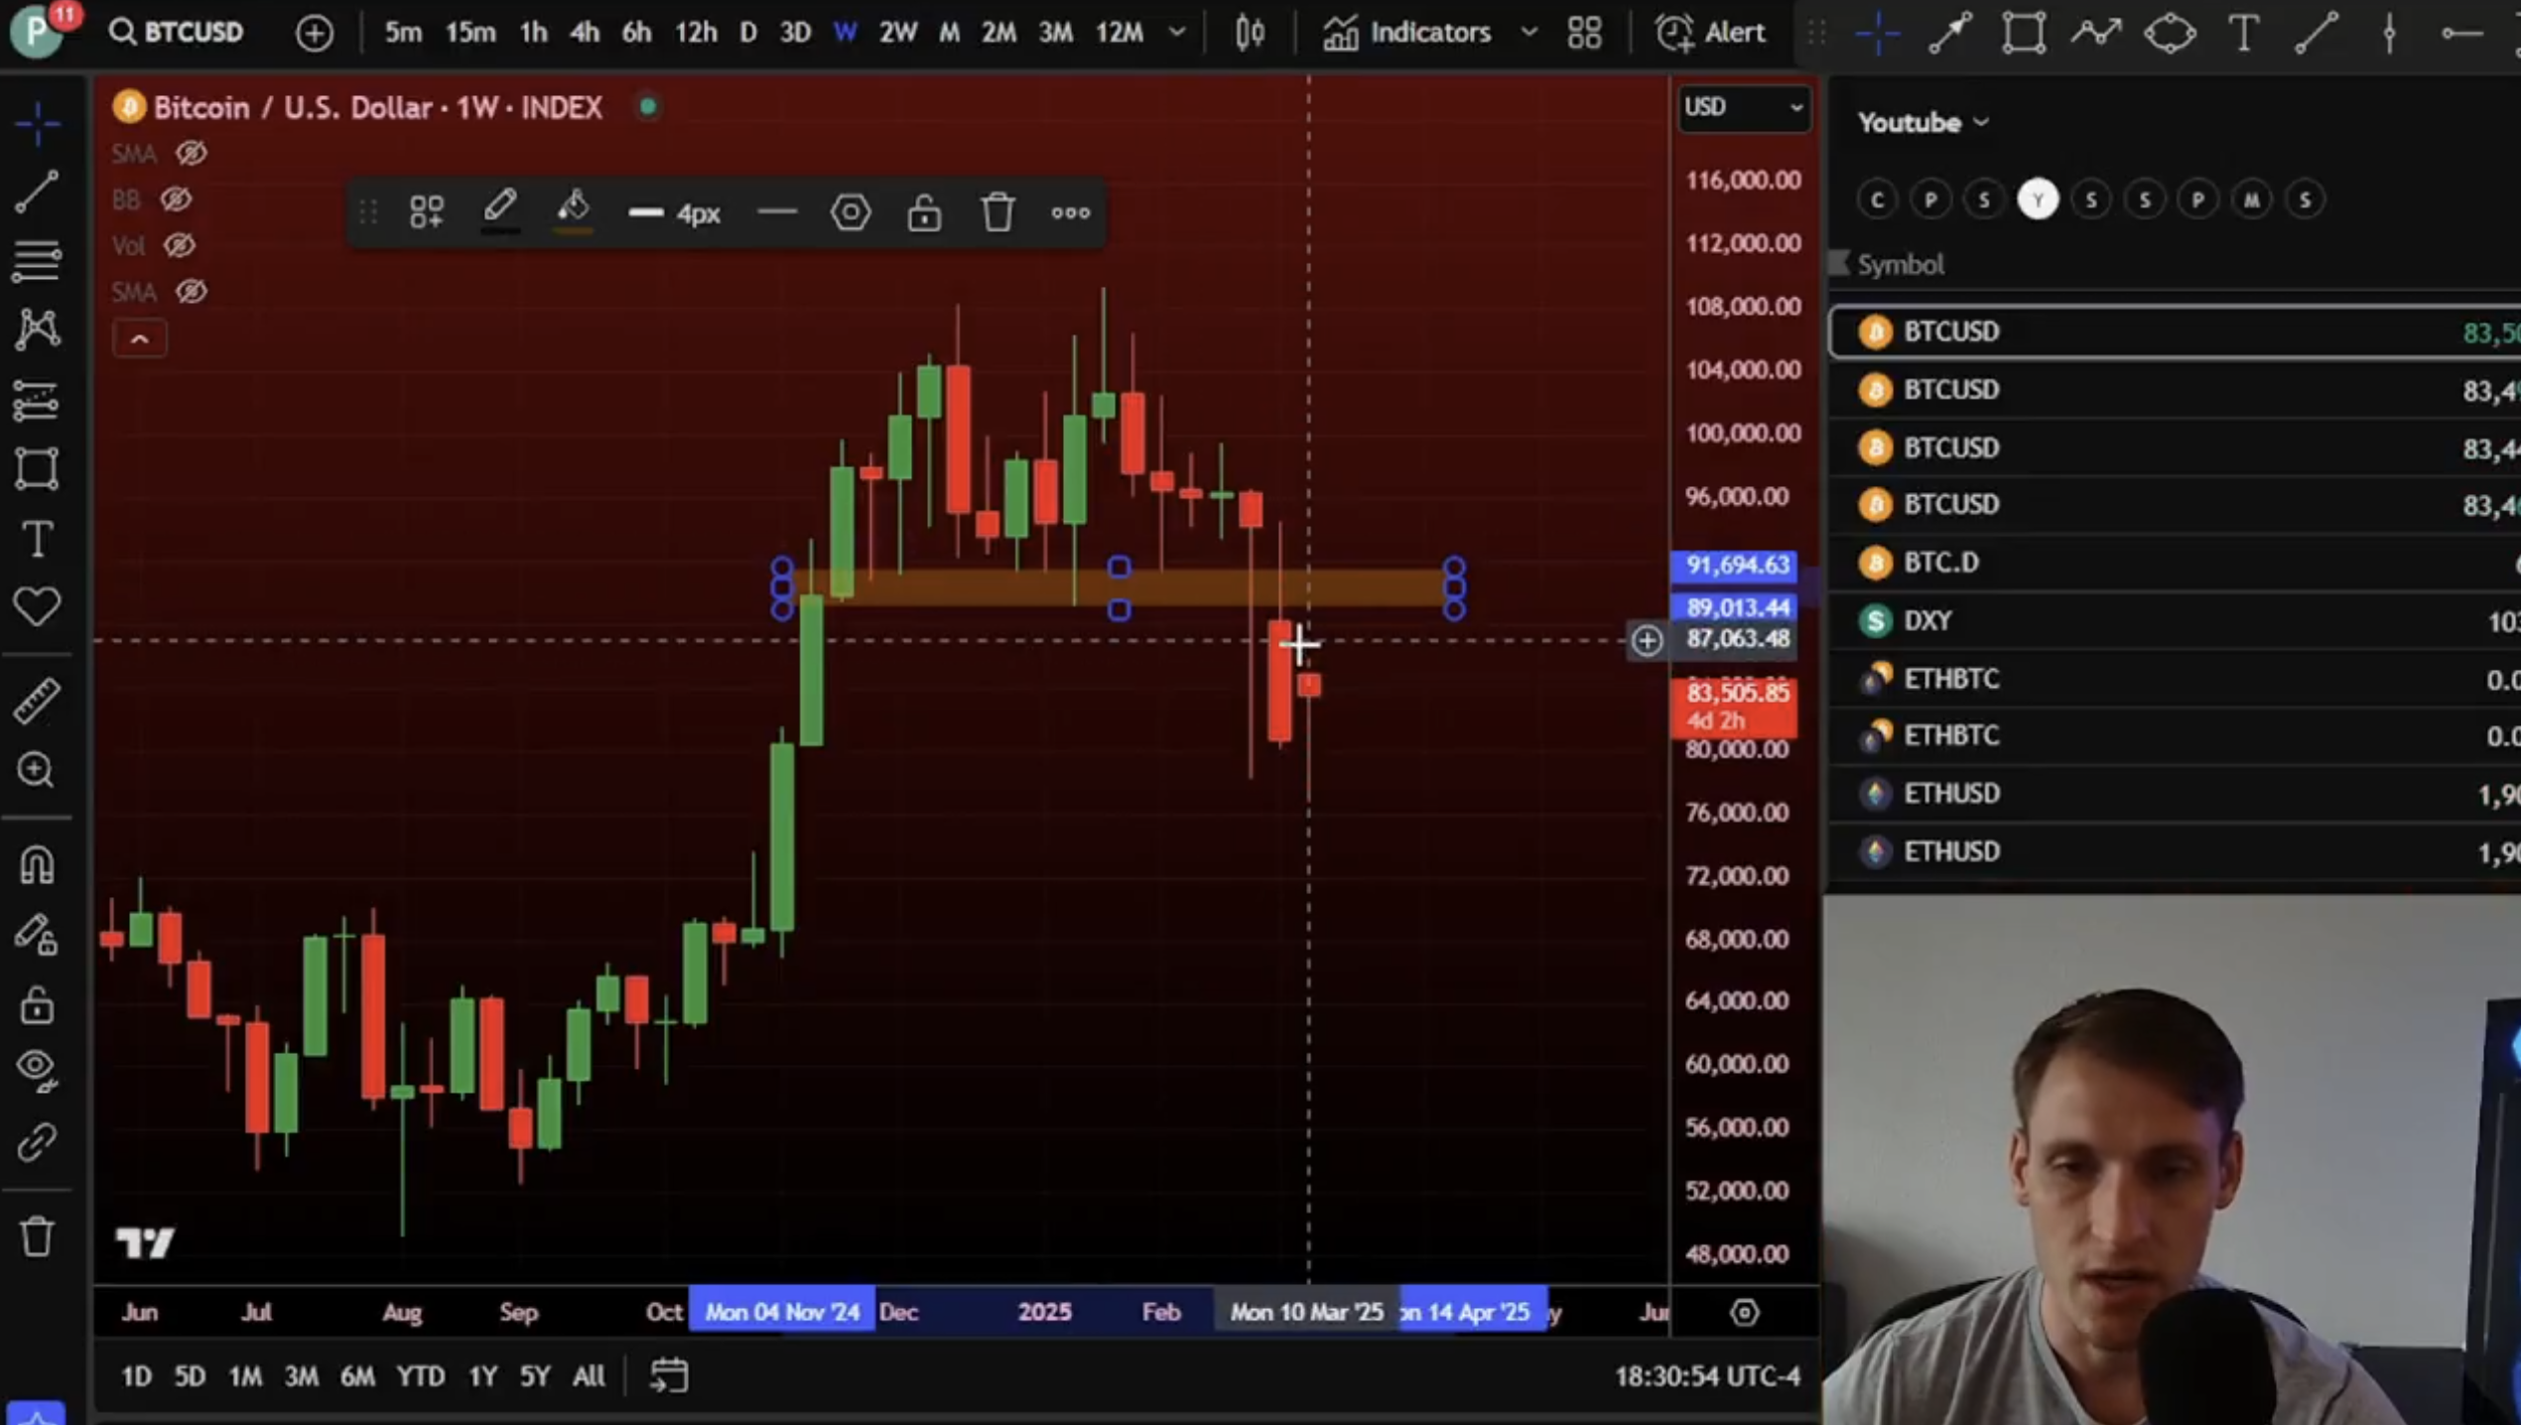Select DXY in the watchlist

(x=1928, y=621)
